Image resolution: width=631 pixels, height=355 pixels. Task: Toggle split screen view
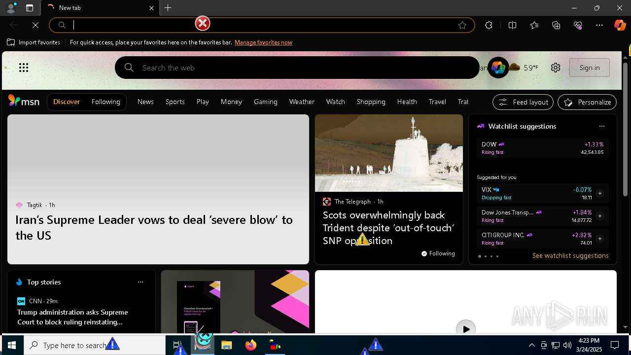click(512, 25)
